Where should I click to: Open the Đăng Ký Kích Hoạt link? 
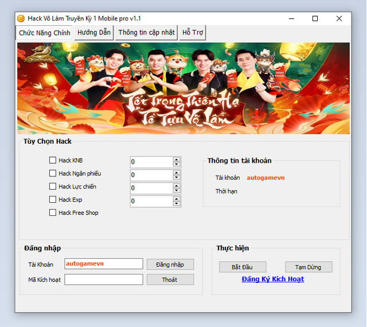273,279
